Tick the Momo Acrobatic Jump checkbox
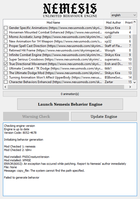Image resolution: width=140 pixels, height=199 pixels. 6,37
